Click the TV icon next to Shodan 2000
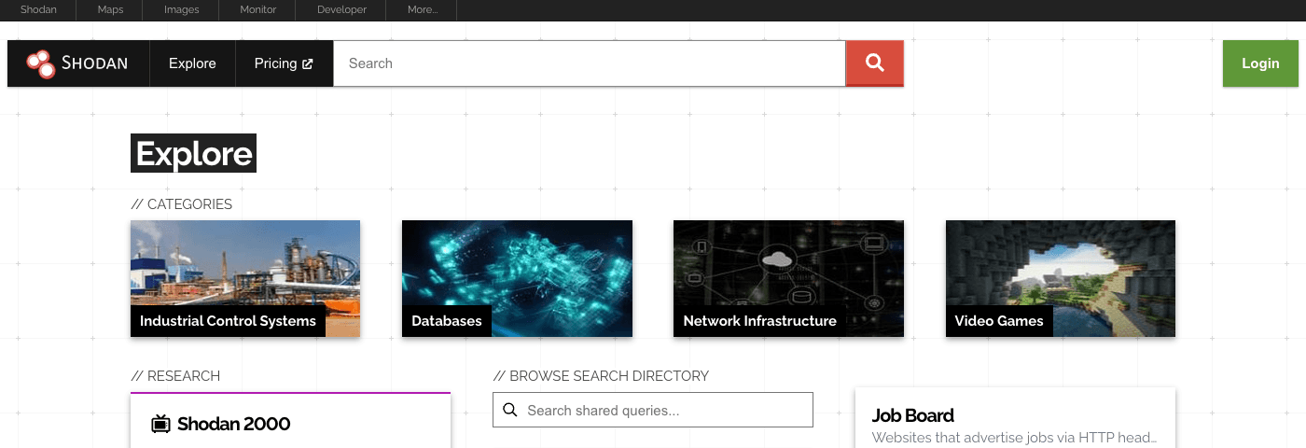Screen dimensions: 1306x448 pos(160,424)
